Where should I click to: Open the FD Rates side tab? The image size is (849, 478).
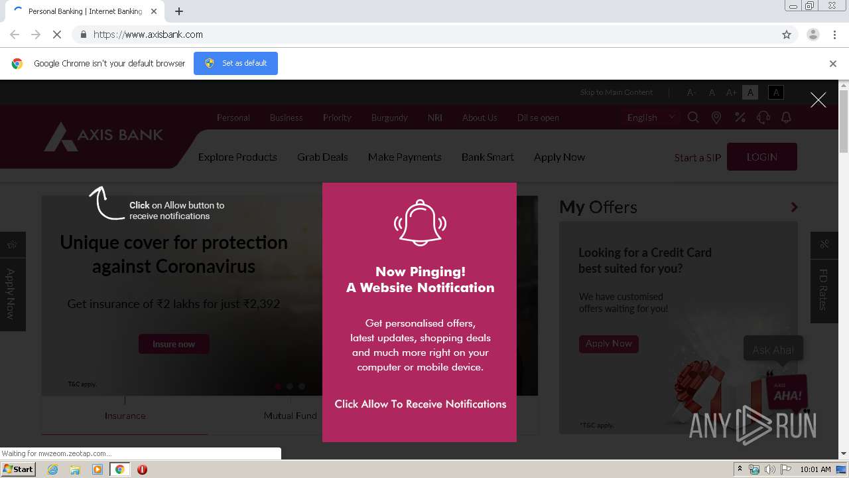824,289
